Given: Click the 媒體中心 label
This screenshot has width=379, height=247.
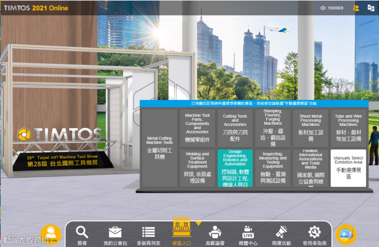Looking at the screenshot, I should 248,243.
